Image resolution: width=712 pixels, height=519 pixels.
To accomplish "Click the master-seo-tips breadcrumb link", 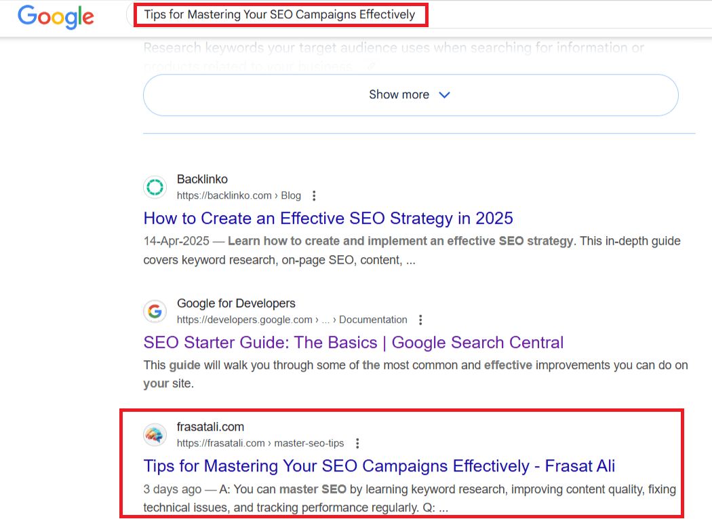I will tap(310, 443).
